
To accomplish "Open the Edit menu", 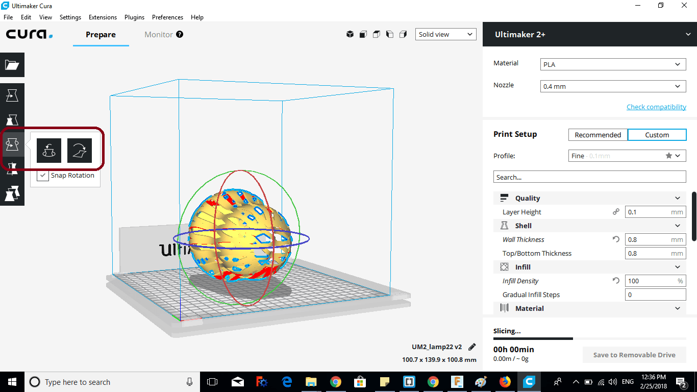I will coord(26,17).
